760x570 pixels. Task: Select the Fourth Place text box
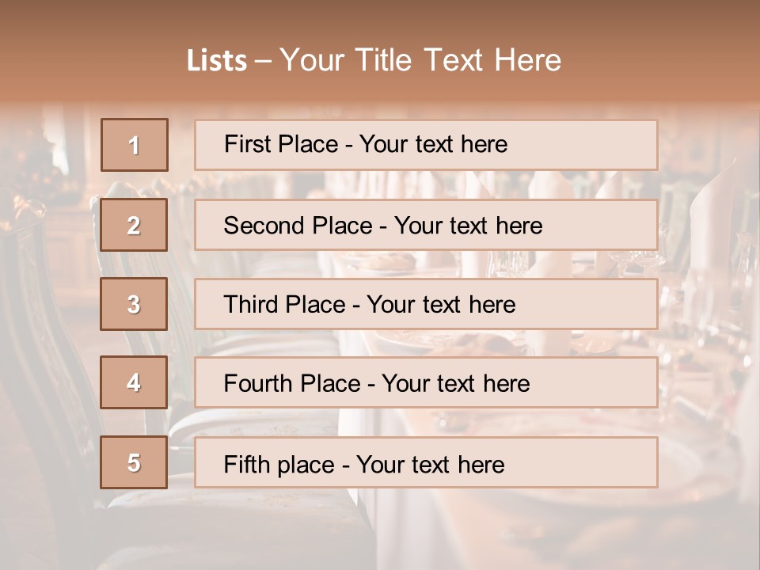(426, 383)
